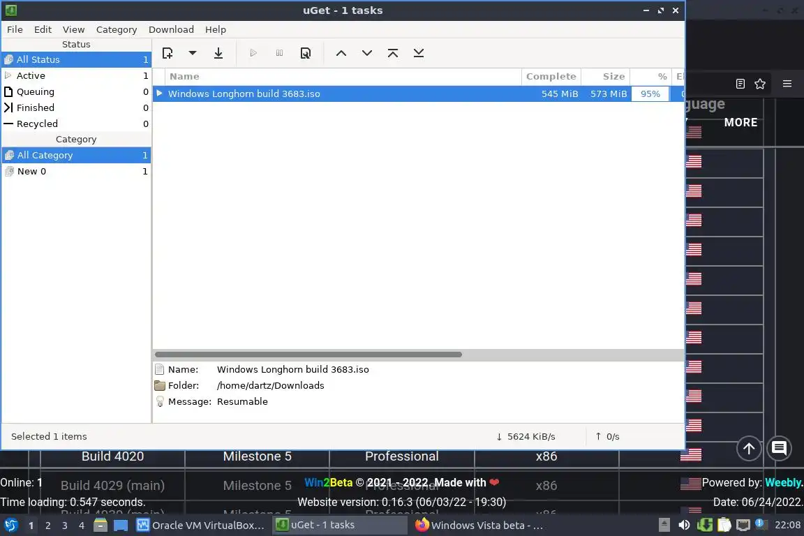The width and height of the screenshot is (804, 536).
Task: Select Finished status filter
Action: tap(76, 107)
